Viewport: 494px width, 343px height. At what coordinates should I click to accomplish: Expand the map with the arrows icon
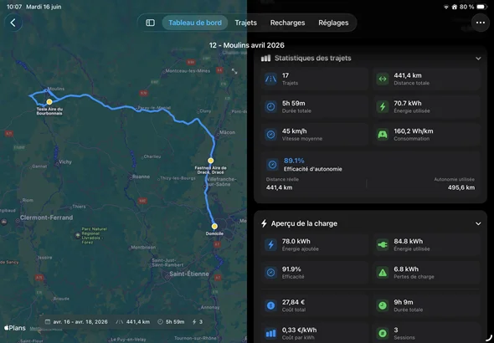[x=234, y=71]
